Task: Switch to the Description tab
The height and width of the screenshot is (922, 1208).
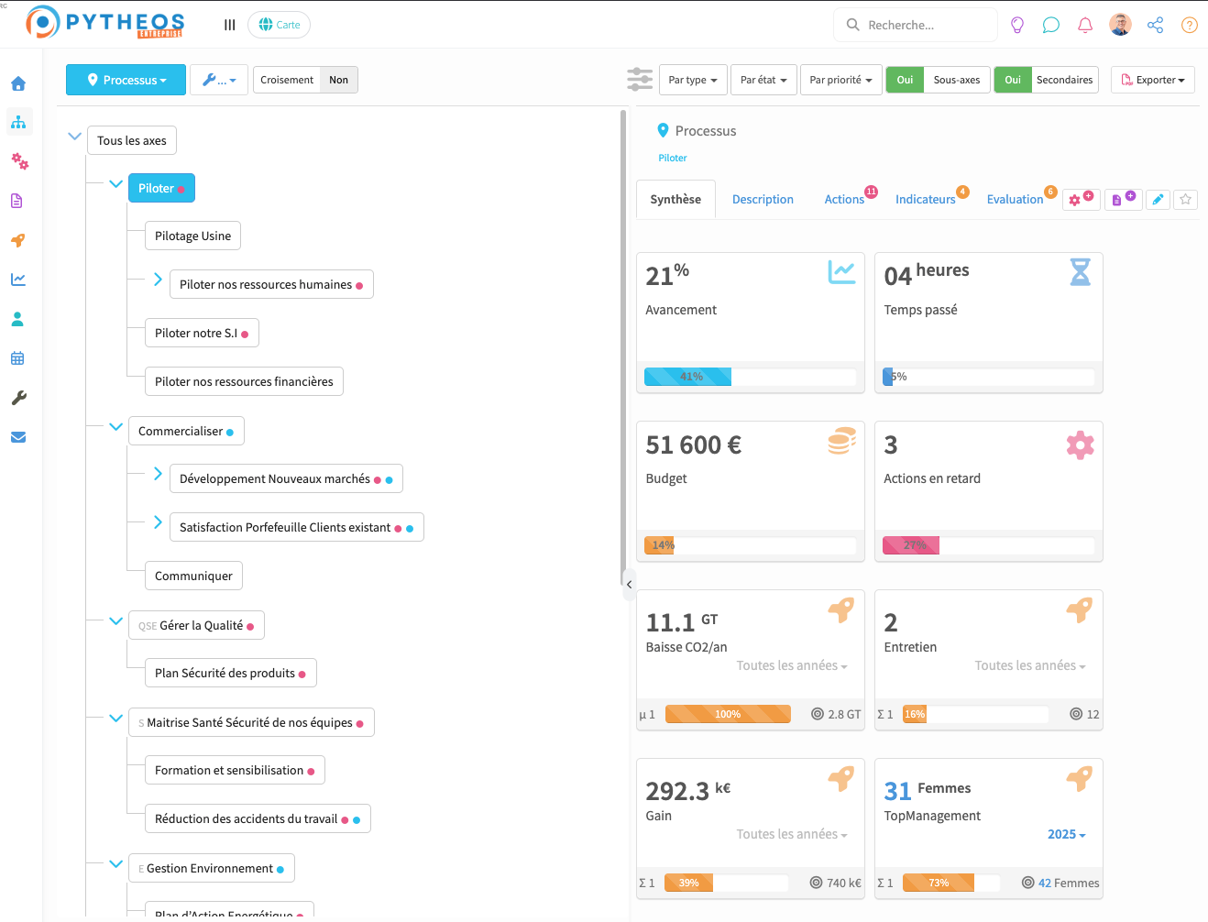Action: [x=763, y=199]
